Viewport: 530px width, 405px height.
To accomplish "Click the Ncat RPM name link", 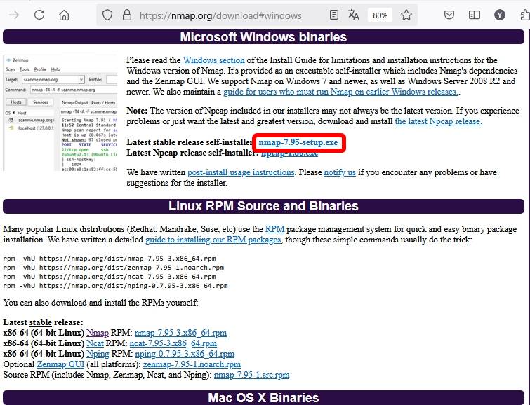I will click(x=95, y=343).
